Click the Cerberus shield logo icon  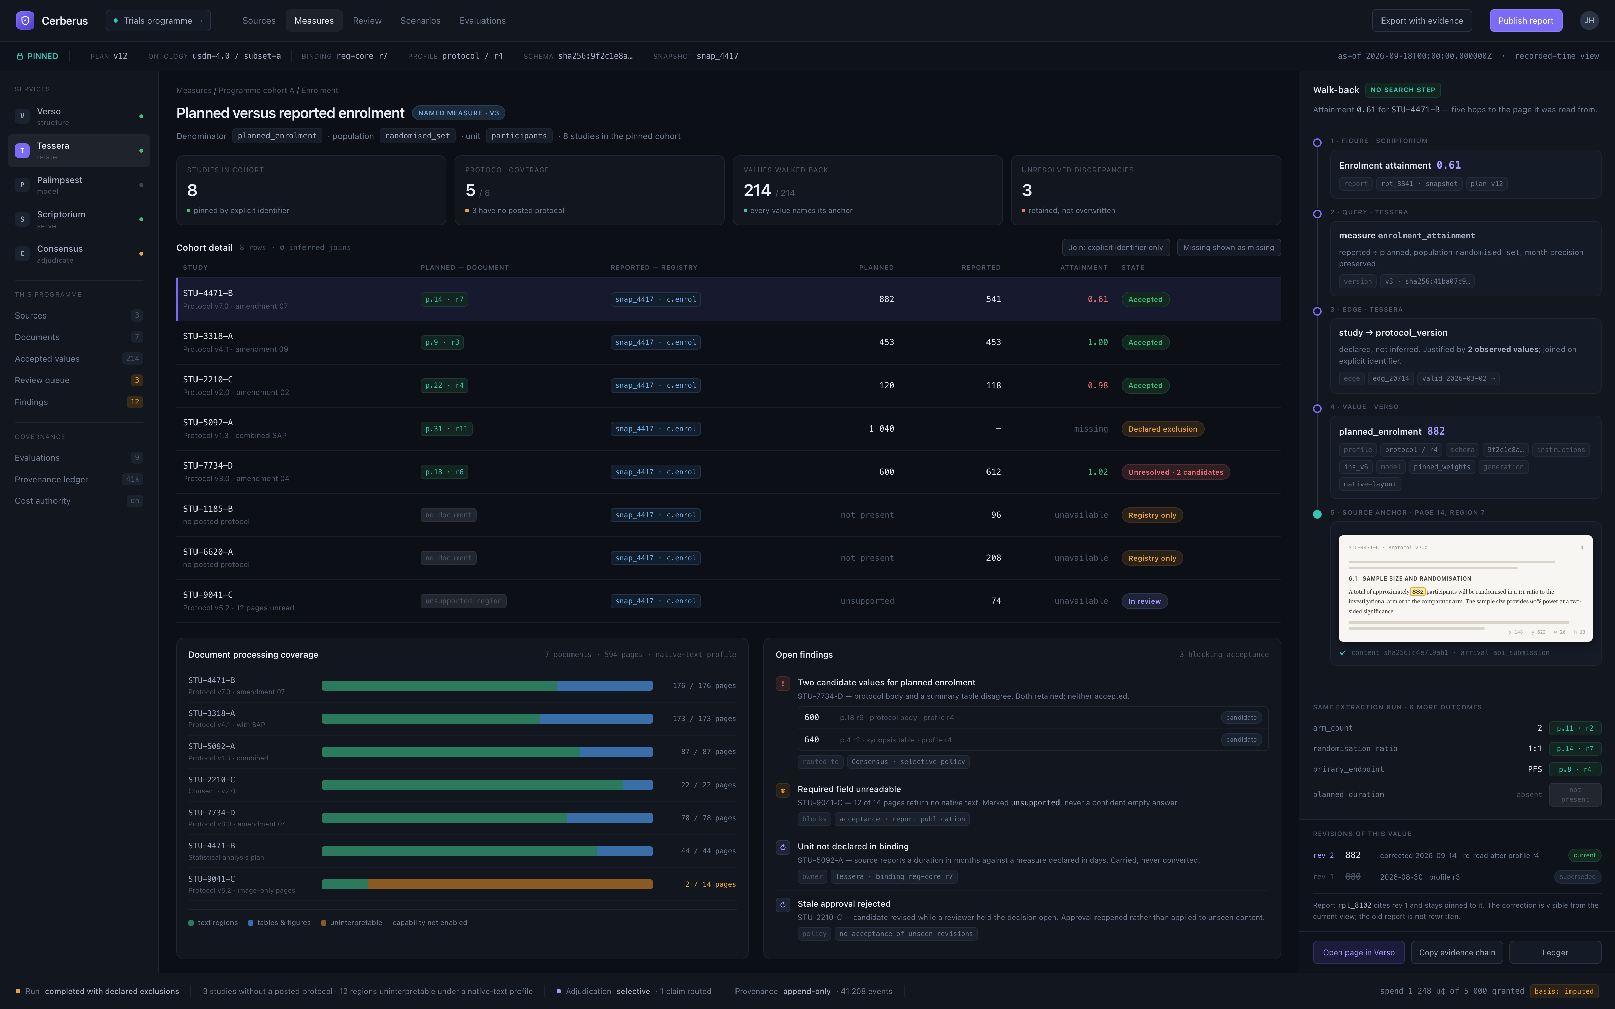(25, 21)
